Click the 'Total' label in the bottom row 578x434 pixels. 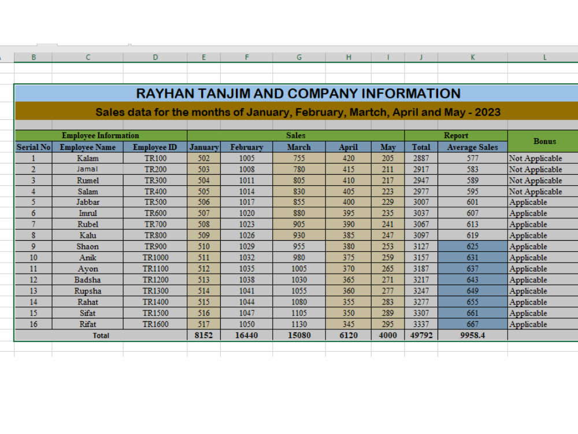point(101,335)
